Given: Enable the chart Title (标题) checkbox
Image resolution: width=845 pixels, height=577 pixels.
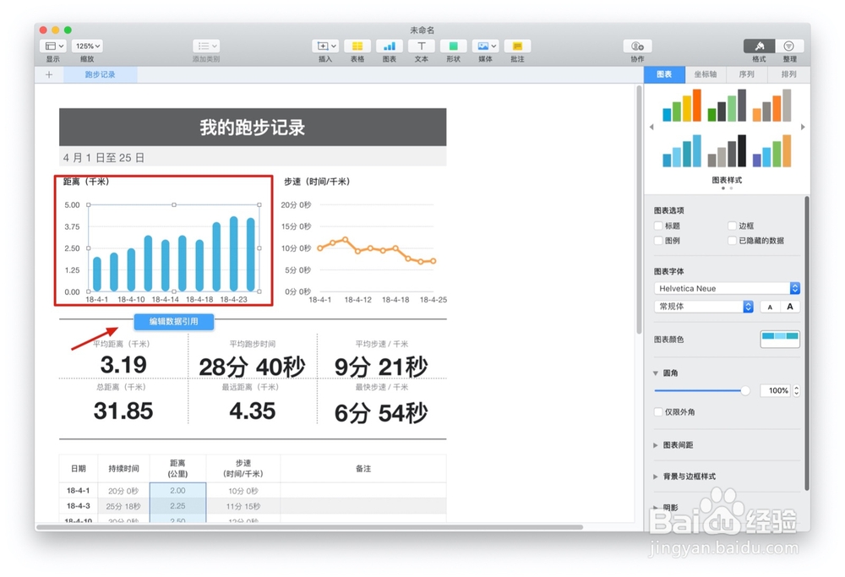Looking at the screenshot, I should click(658, 226).
